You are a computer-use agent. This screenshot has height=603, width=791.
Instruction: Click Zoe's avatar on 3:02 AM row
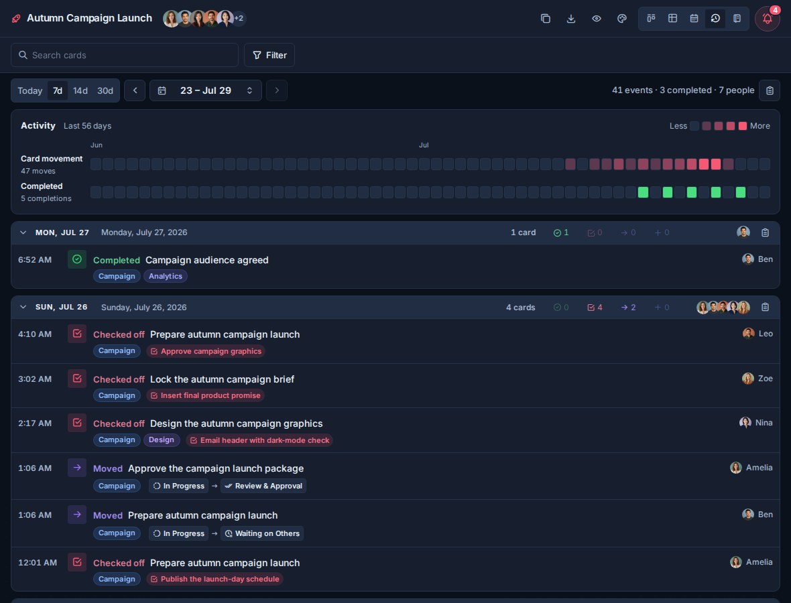747,378
